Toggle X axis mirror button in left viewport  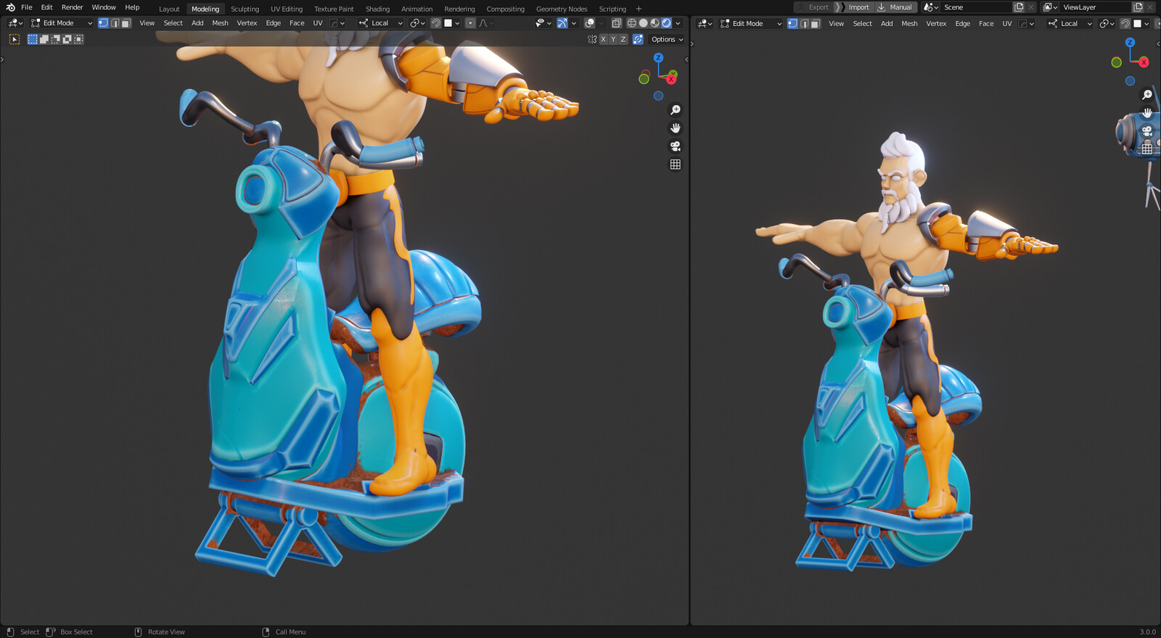(x=603, y=39)
